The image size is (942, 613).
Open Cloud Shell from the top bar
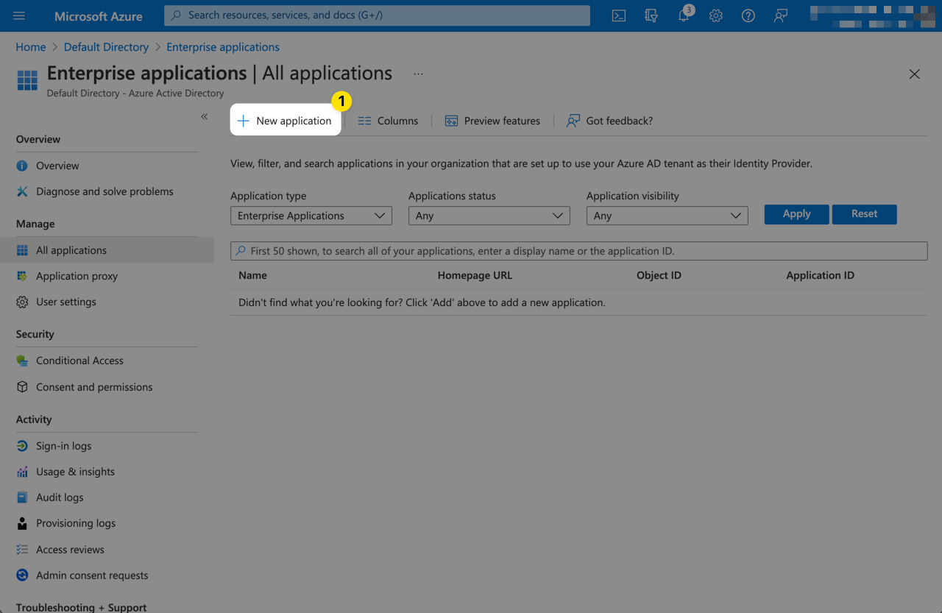coord(619,15)
